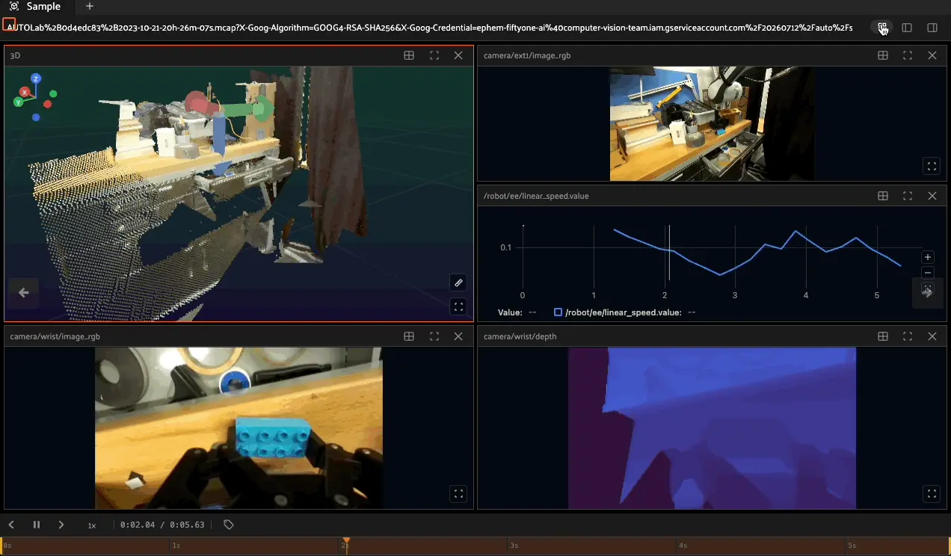The width and height of the screenshot is (951, 556).
Task: Open layout grid icon of camera/ext1/image_rgb panel
Action: [882, 55]
